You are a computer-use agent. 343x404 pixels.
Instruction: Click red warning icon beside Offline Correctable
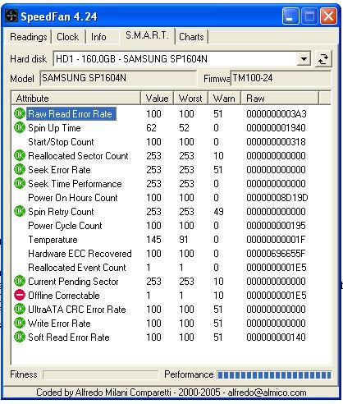[20, 295]
